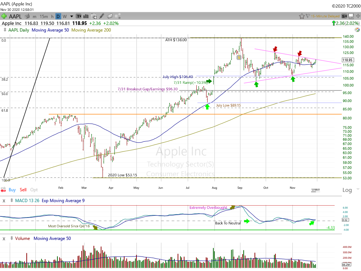The image size is (361, 271).
Task: Click the ATH $138.00 annotation
Action: pyautogui.click(x=176, y=40)
